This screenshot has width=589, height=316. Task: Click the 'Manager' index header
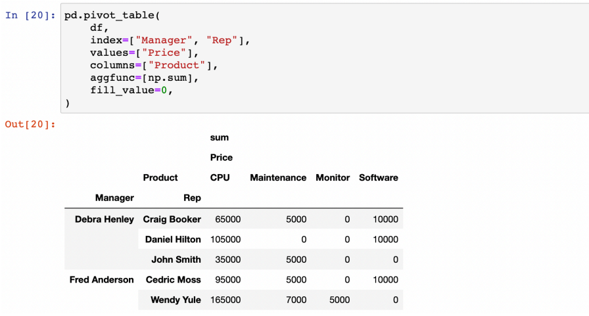114,198
